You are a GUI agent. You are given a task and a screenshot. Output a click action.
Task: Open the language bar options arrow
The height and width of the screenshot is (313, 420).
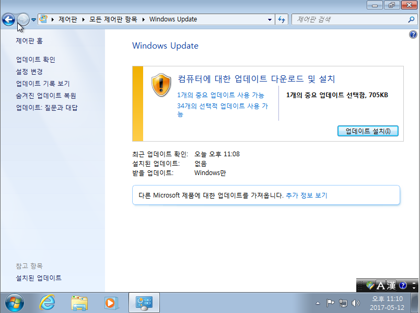[414, 287]
